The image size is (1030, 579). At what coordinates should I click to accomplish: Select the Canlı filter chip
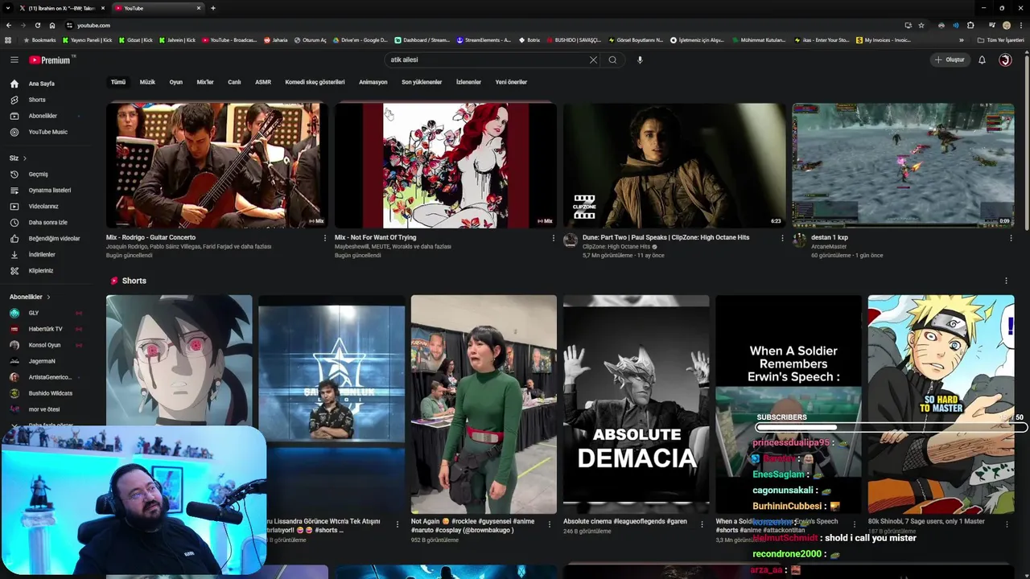(234, 82)
